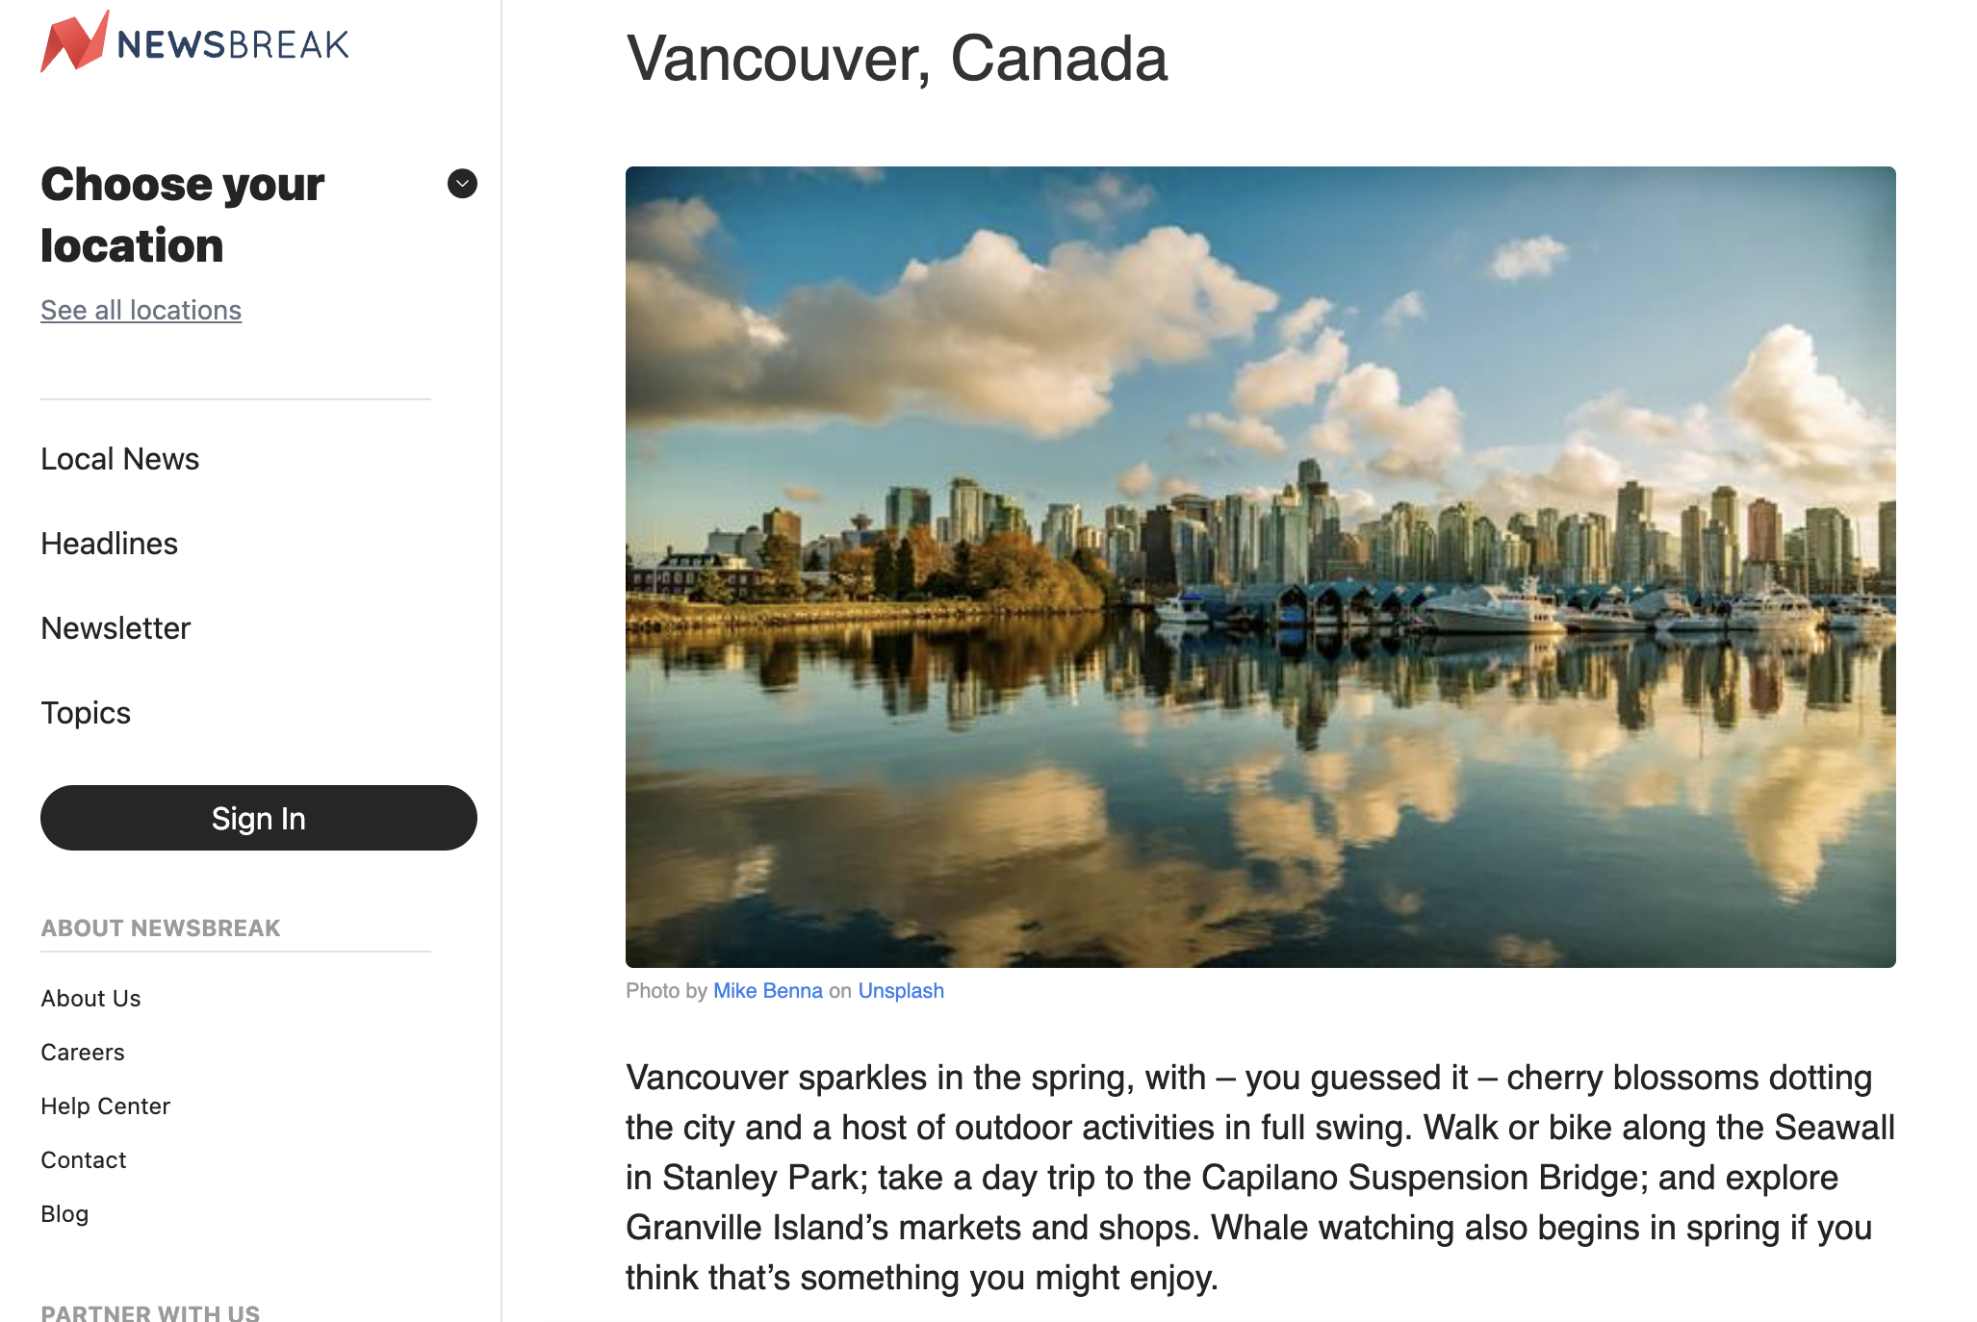The height and width of the screenshot is (1322, 1977).
Task: Select Newsletter in the sidebar
Action: click(x=116, y=628)
